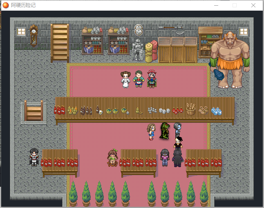
Task: Click the rolled yellow carpet bundle
Action: (149, 52)
